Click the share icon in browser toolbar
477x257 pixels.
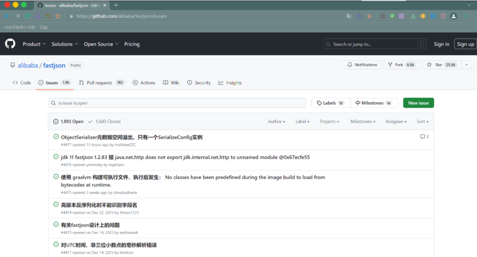click(x=359, y=16)
